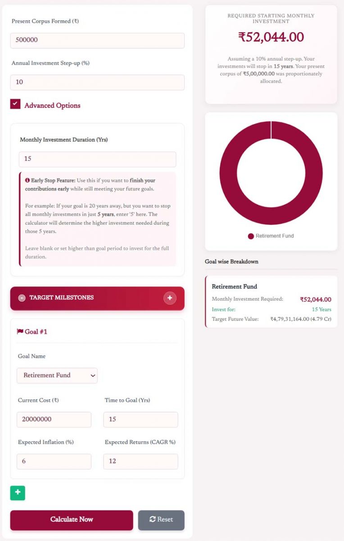Click plus icon on Target Milestones banner

170,298
